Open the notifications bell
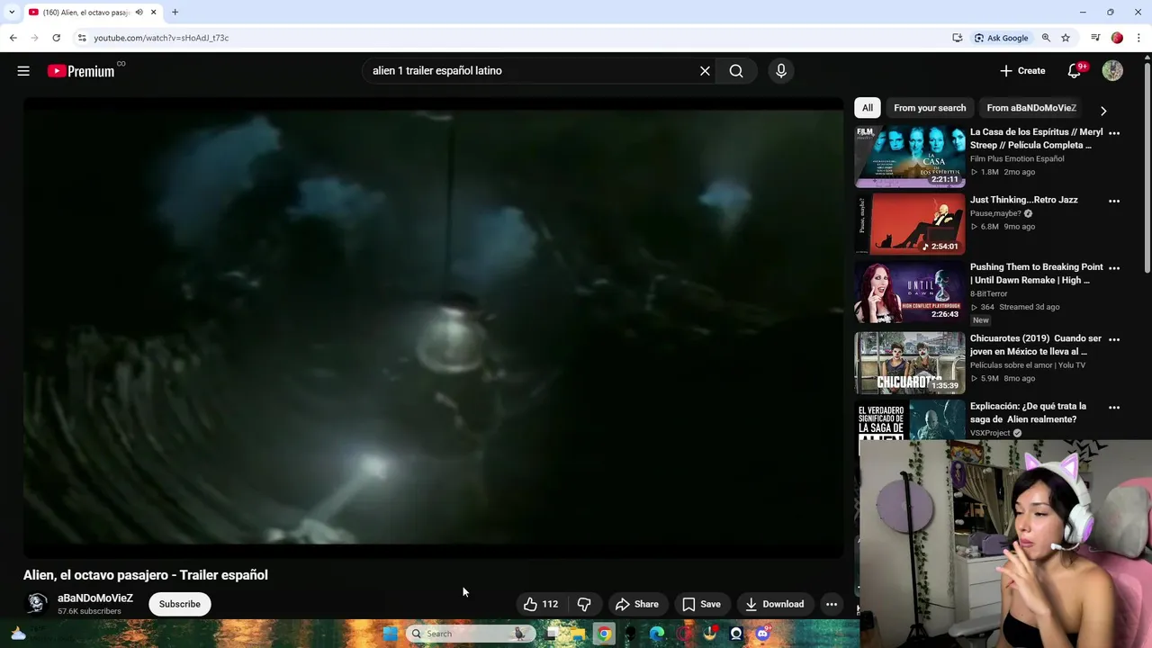This screenshot has width=1152, height=648. [1075, 71]
